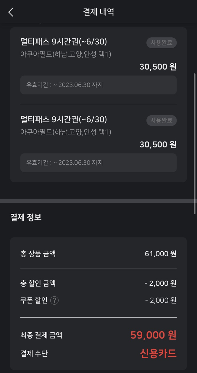Click the 총 상품 금액 row
The width and height of the screenshot is (197, 373).
(x=98, y=254)
